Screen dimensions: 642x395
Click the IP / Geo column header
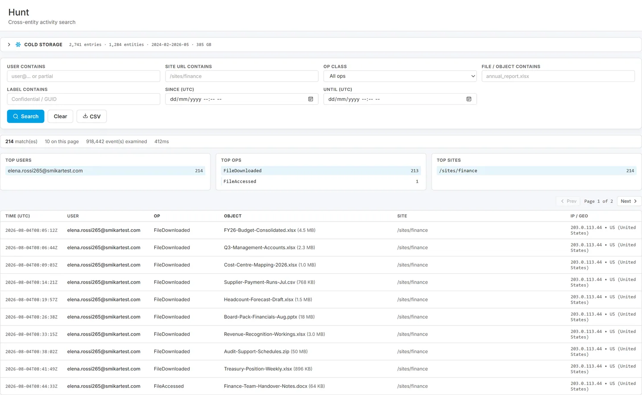[579, 216]
